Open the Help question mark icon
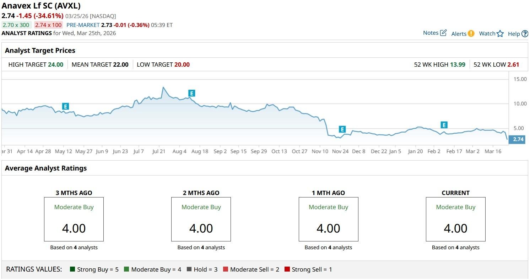The image size is (530, 279). [x=525, y=34]
